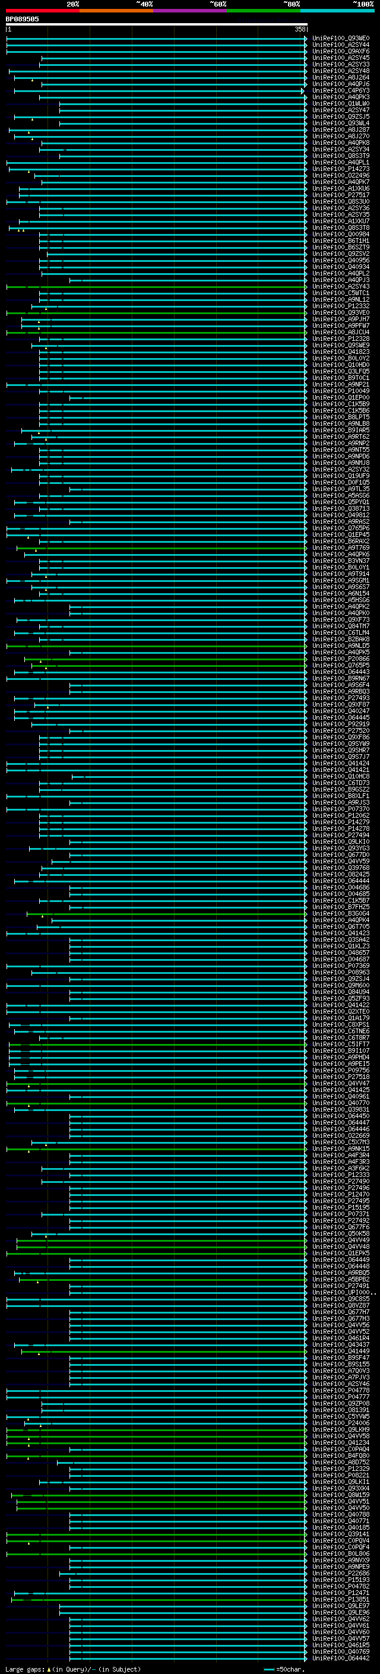380x1674 pixels.
Task: Select label UniRef100_P14279
Action: (341, 822)
